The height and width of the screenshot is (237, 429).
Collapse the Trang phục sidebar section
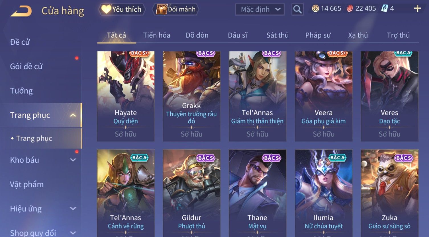click(x=73, y=115)
